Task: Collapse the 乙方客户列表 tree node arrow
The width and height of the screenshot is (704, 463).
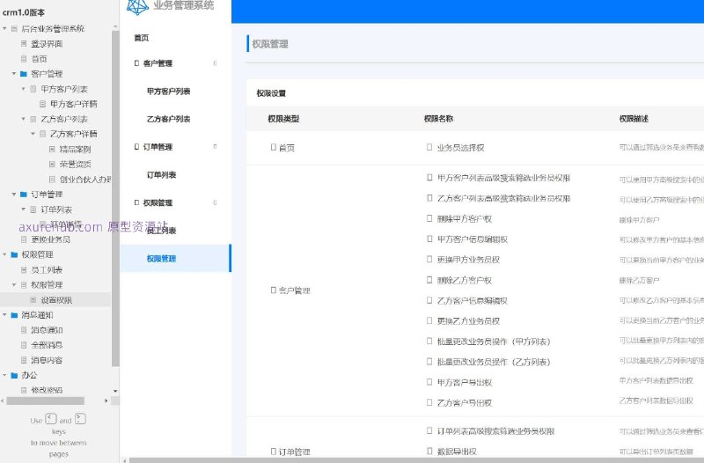Action: click(x=24, y=119)
